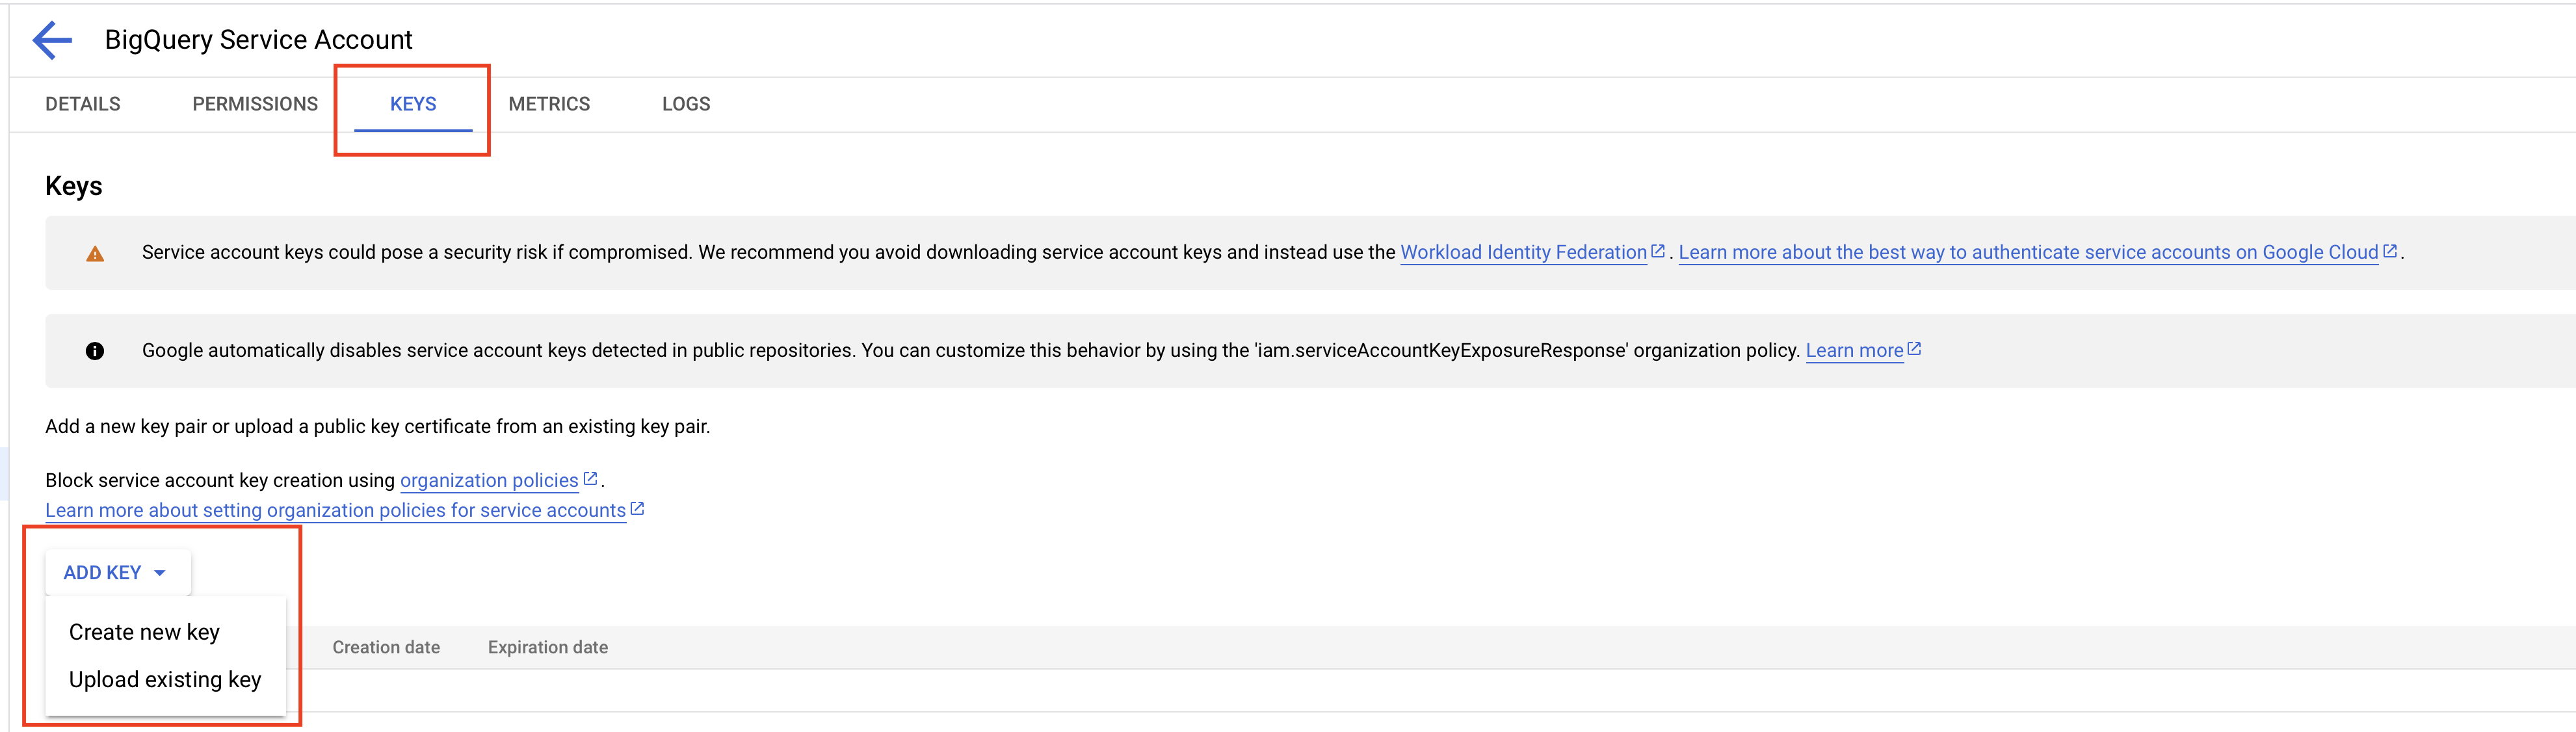This screenshot has width=2576, height=732.
Task: Click external-link icon beside info banner Learn more
Action: tap(1914, 349)
